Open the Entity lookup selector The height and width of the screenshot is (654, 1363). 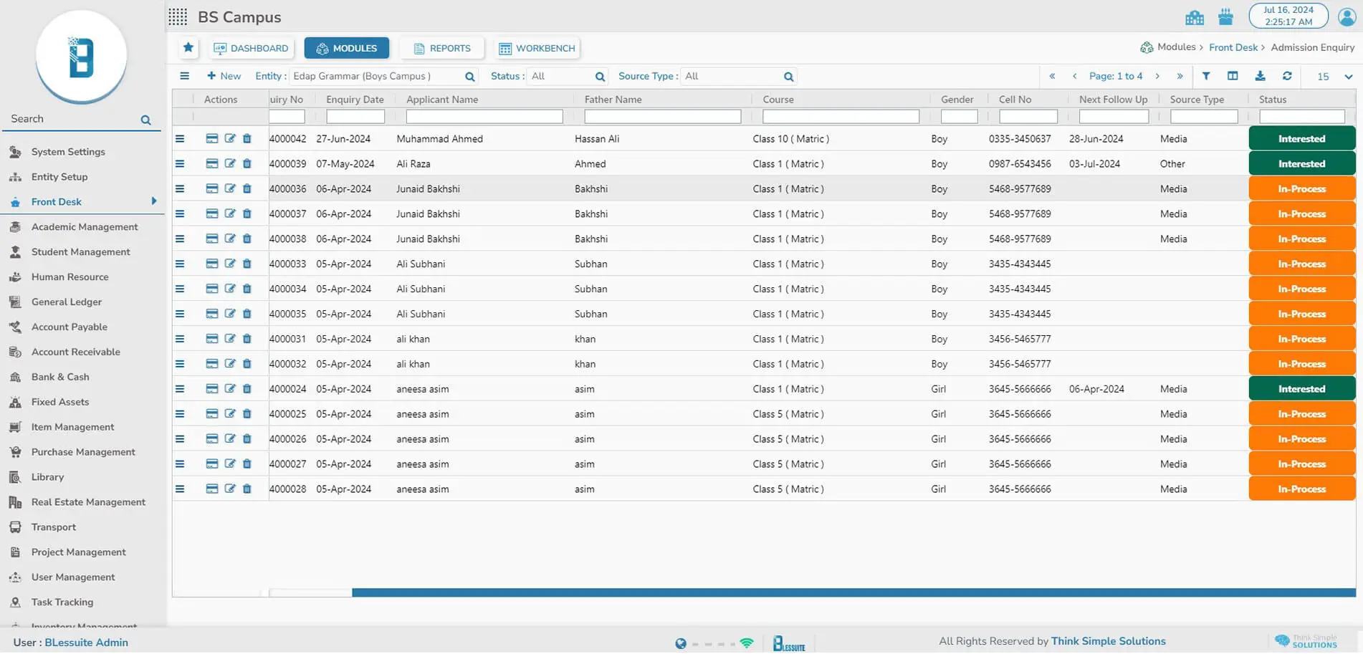(x=470, y=77)
